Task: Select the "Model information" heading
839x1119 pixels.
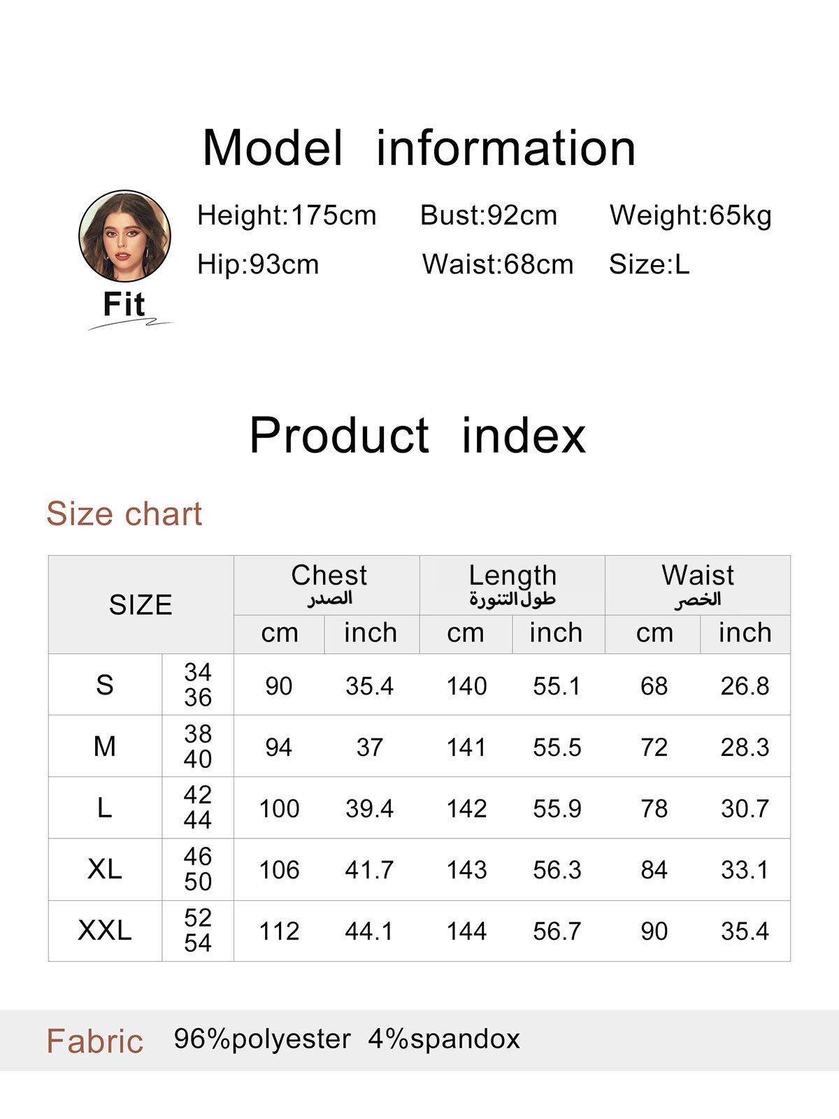Action: coord(419,148)
